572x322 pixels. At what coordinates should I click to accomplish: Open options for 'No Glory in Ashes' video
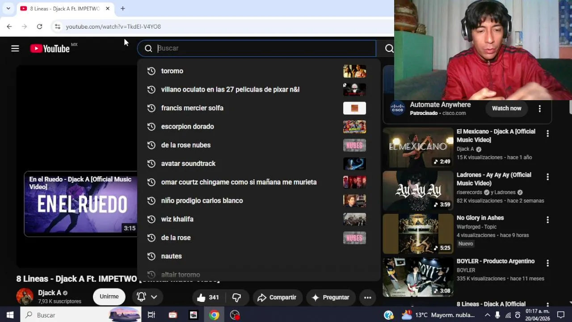pos(547,220)
